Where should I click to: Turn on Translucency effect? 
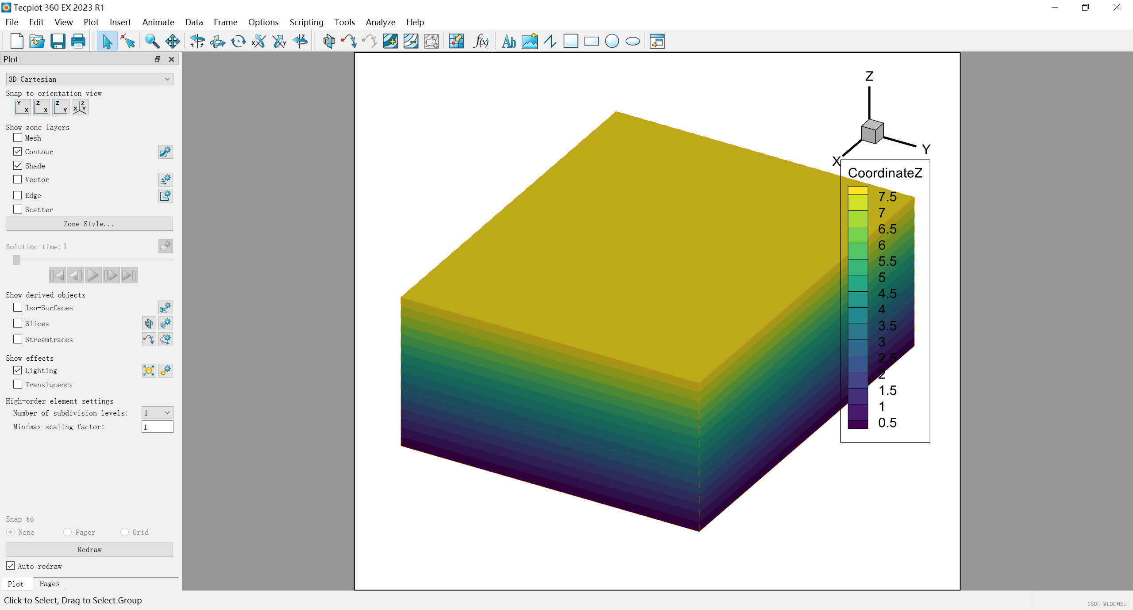[18, 385]
